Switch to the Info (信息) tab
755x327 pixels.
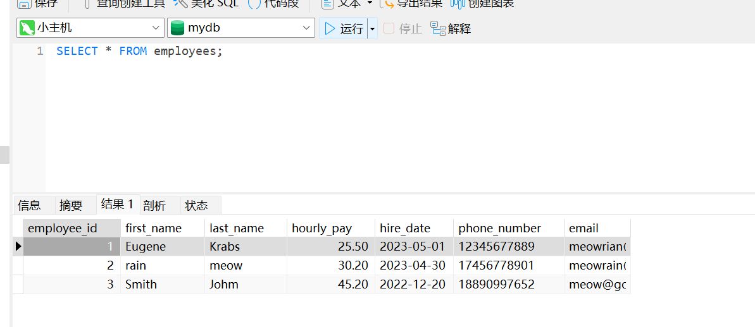30,205
